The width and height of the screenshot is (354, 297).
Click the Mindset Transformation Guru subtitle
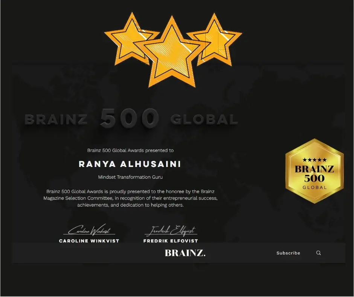pyautogui.click(x=130, y=177)
